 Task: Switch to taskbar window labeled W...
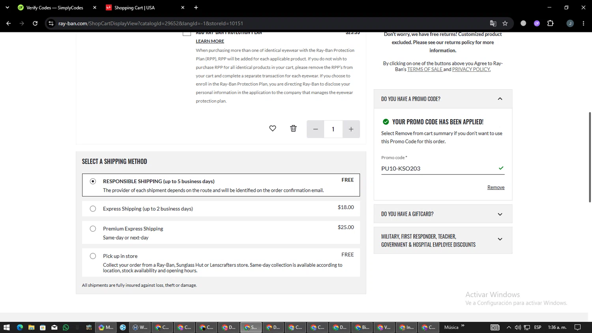click(x=140, y=327)
